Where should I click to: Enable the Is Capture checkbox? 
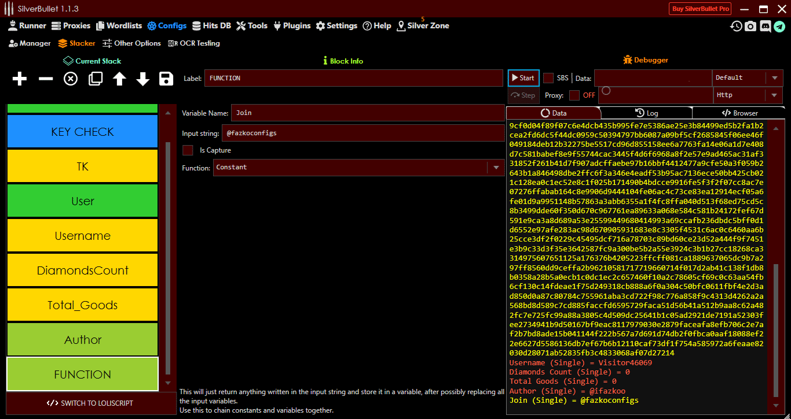pos(188,150)
